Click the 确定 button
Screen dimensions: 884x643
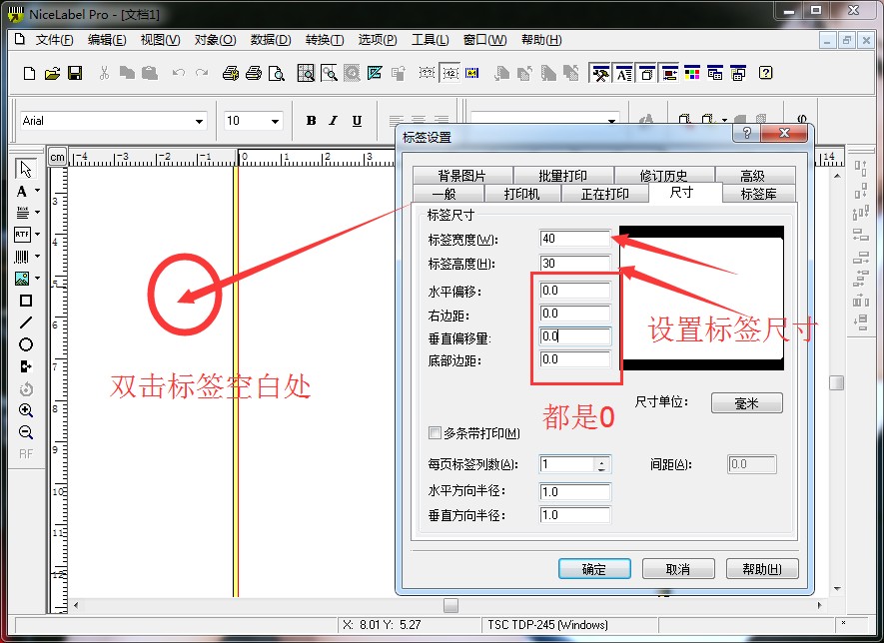click(594, 569)
